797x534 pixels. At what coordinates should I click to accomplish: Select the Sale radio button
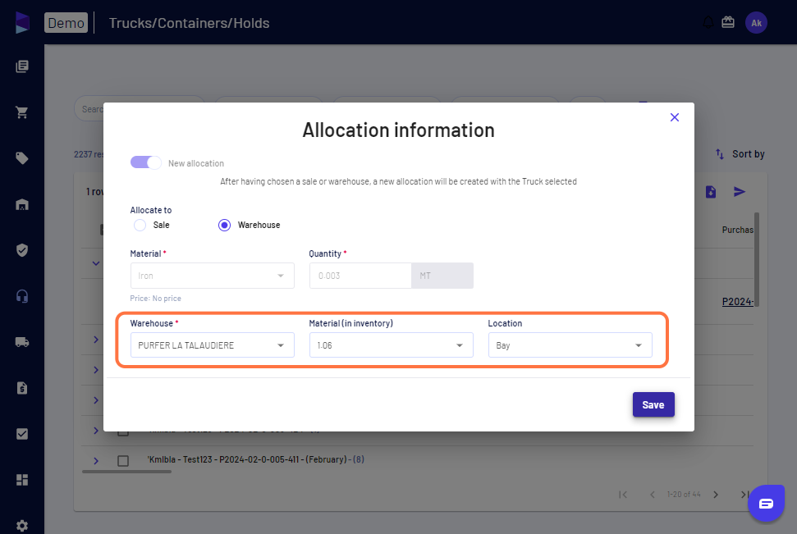[140, 225]
